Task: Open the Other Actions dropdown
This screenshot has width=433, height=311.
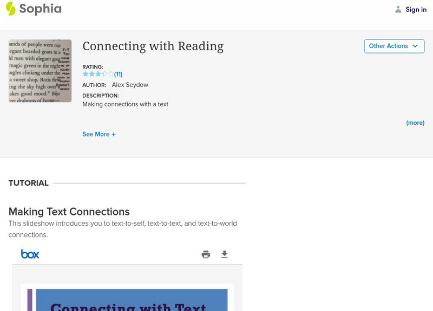Action: 393,46
